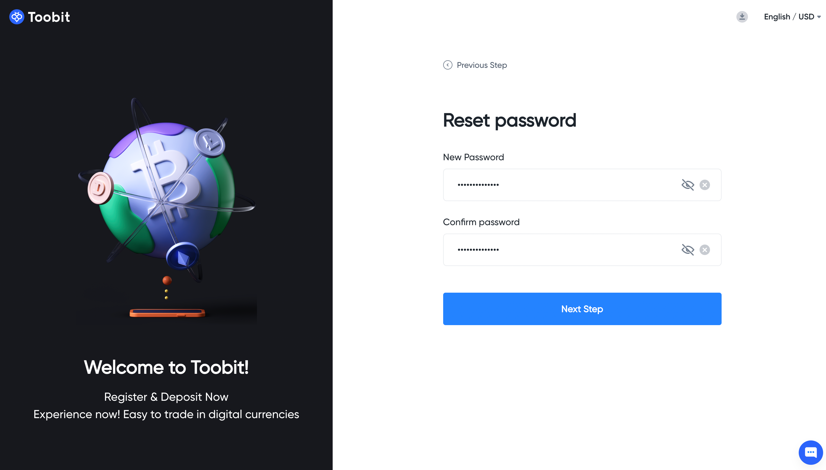Click the Litecoin coin on the globe
This screenshot has width=826, height=470.
(x=209, y=142)
